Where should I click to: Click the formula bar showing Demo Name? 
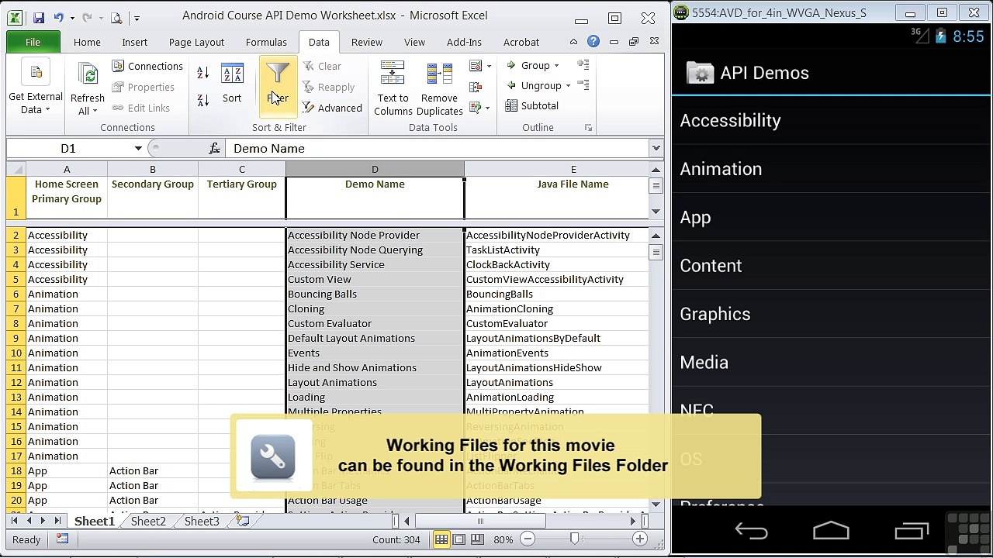coord(437,148)
